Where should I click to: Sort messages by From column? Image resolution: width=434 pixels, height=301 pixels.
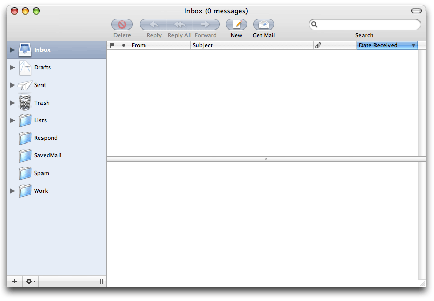click(160, 45)
